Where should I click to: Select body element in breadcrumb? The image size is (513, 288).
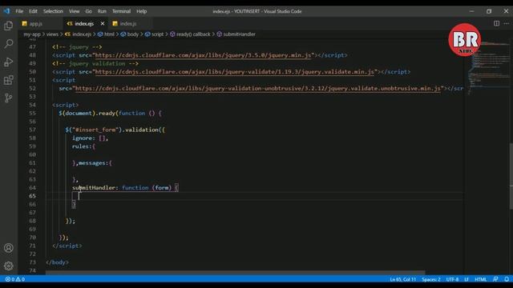tap(133, 34)
